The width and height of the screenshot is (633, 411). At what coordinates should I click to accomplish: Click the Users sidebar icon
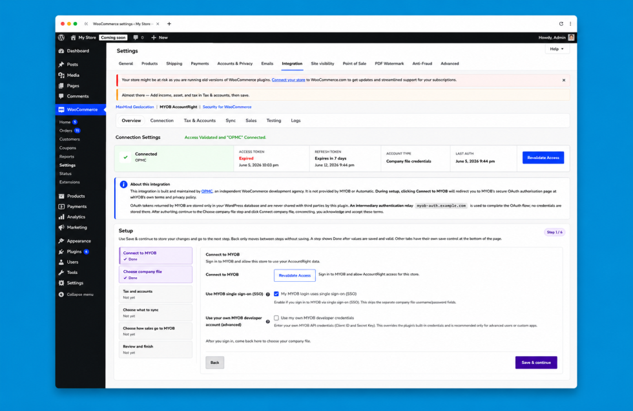(x=61, y=262)
